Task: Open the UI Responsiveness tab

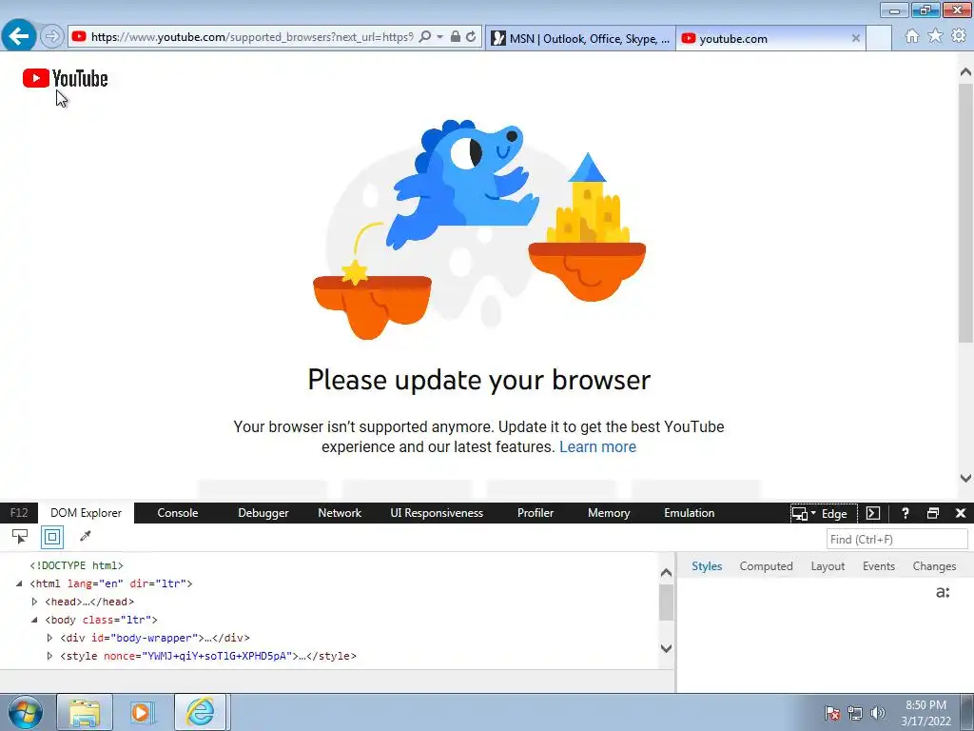Action: click(437, 513)
